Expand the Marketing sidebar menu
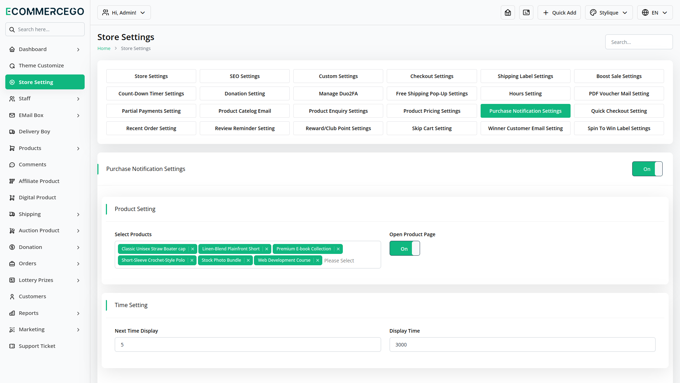The image size is (680, 383). 45,329
